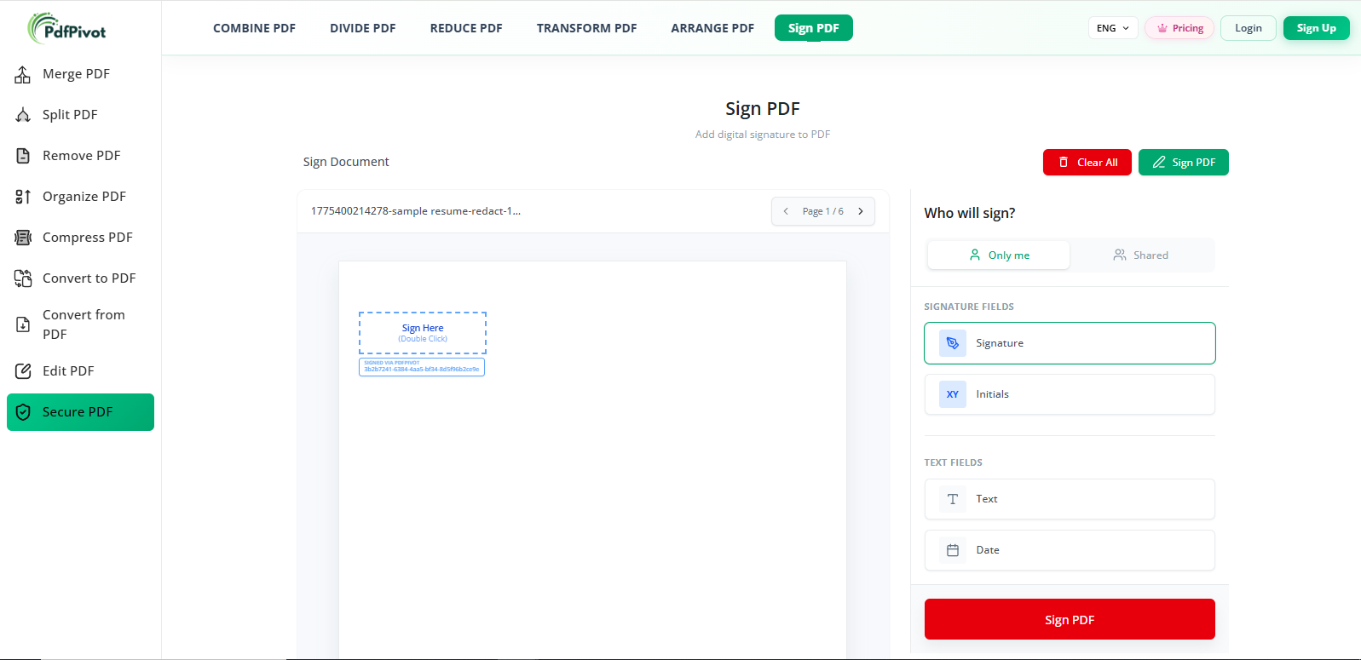Screen dimensions: 1361x660
Task: Open the COMBINE PDF menu
Action: 254,28
